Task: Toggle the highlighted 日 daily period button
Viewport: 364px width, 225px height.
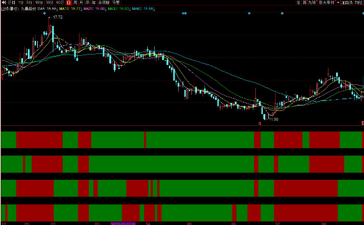Action: [68, 2]
